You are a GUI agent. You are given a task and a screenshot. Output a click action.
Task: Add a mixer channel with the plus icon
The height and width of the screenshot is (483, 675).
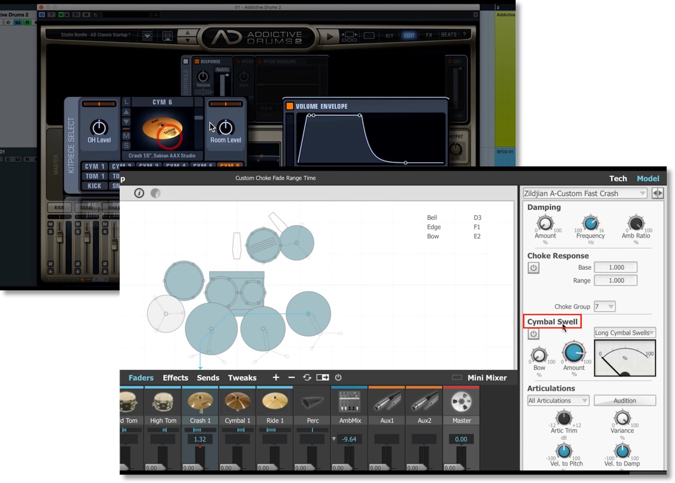point(275,378)
